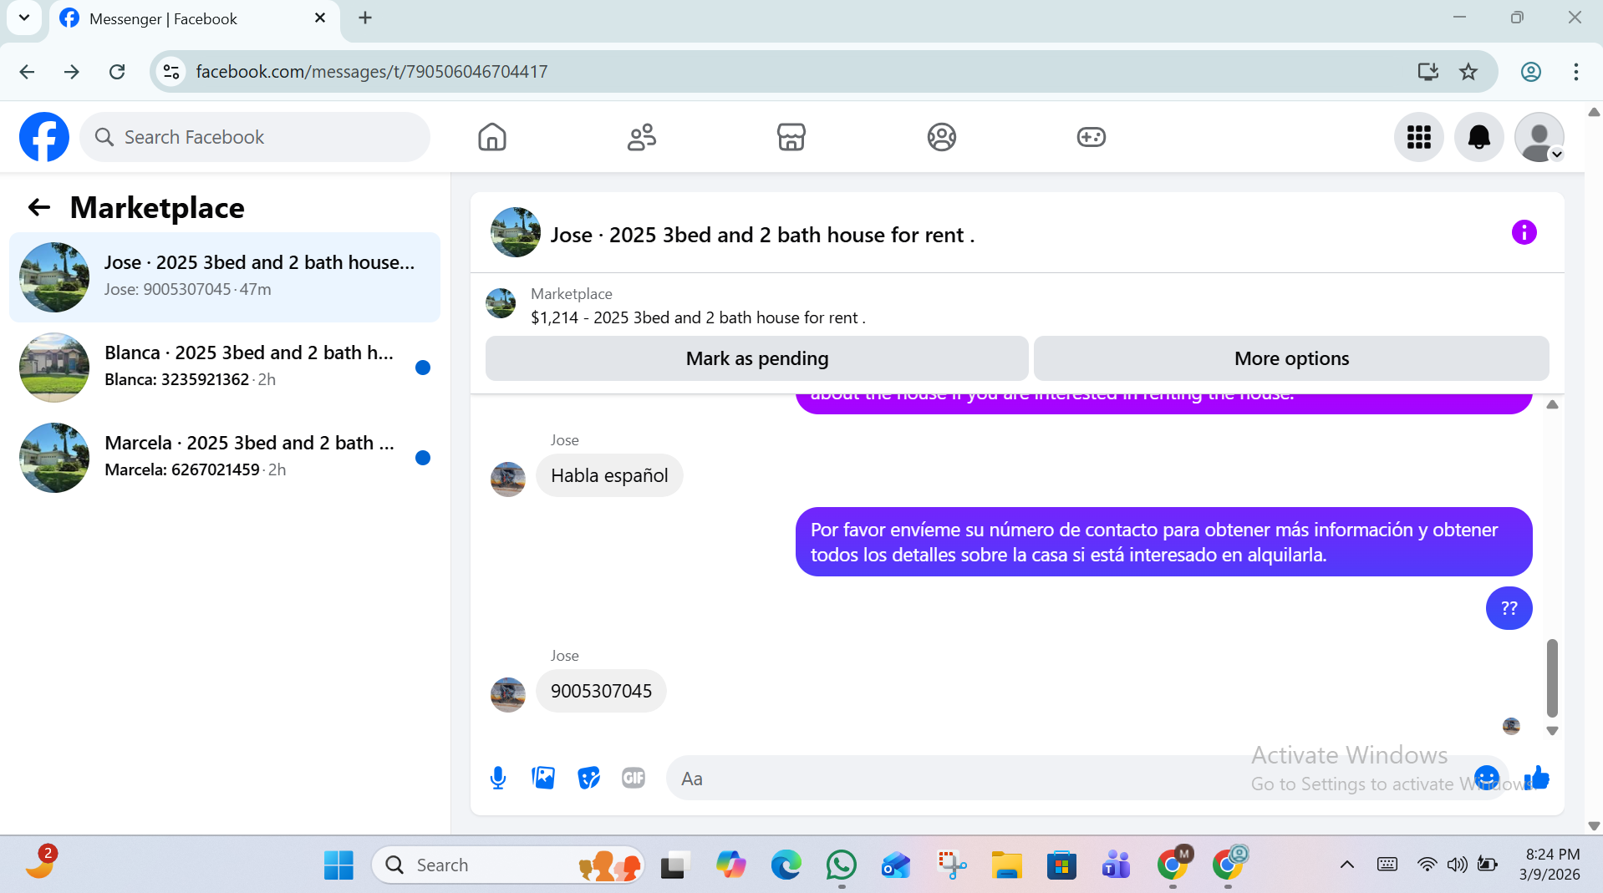Image resolution: width=1603 pixels, height=893 pixels.
Task: Open Chrome profile icon
Action: [1531, 72]
